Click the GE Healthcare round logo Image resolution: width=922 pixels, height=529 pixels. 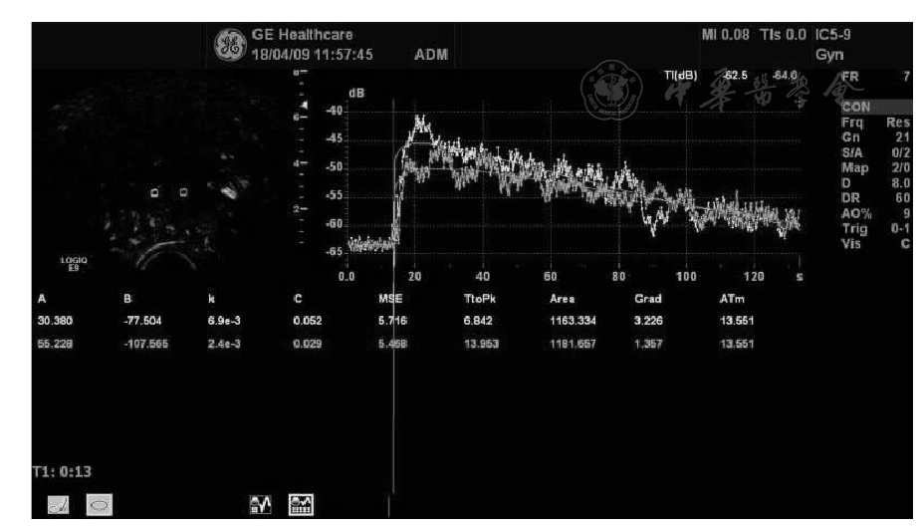click(x=231, y=45)
